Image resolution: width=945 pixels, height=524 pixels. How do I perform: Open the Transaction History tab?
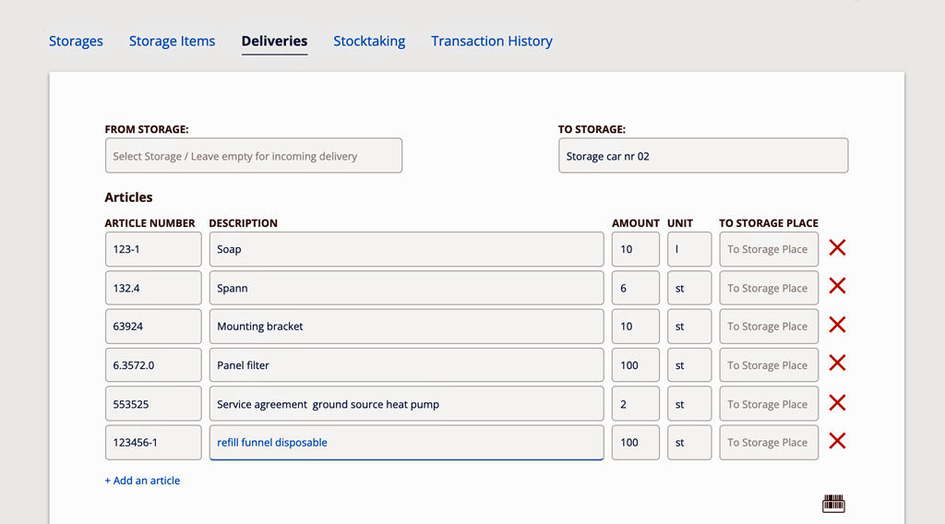click(x=492, y=41)
